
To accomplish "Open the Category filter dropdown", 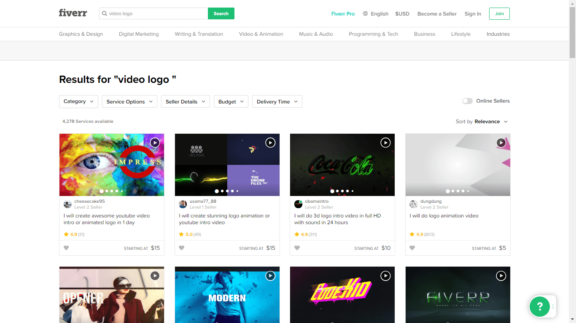I will tap(78, 101).
